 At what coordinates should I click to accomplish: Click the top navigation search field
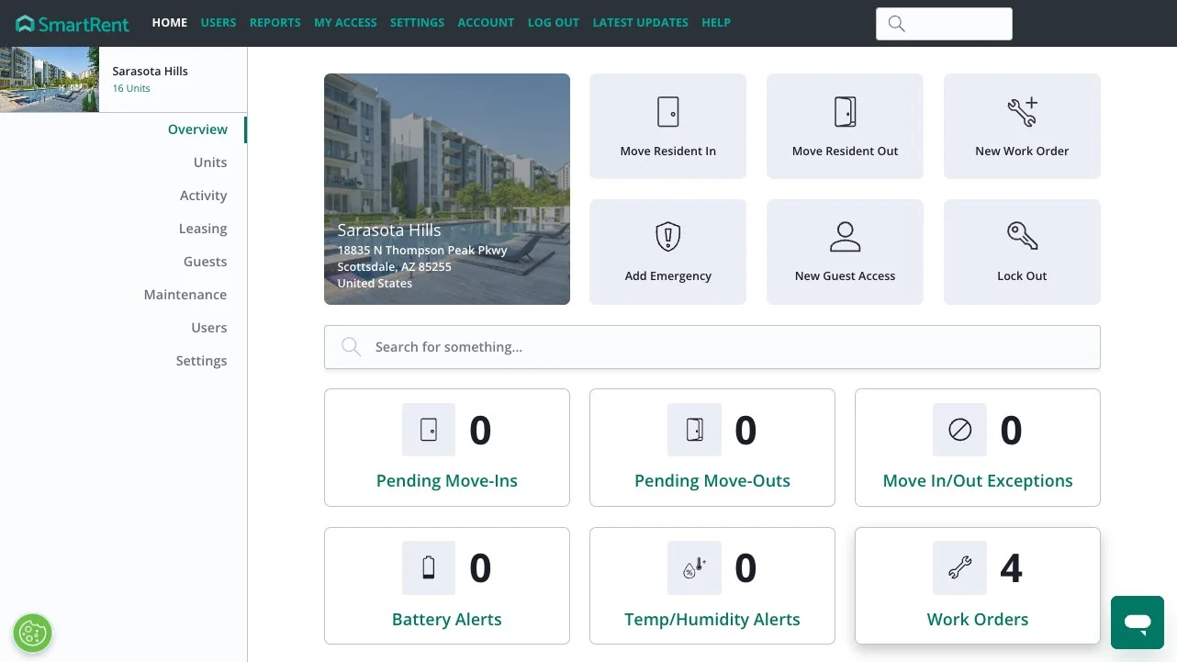click(x=945, y=24)
